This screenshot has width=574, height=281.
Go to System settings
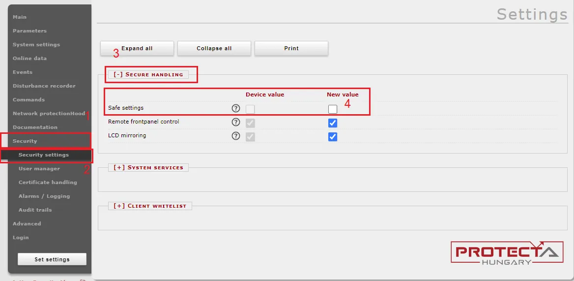coord(36,44)
